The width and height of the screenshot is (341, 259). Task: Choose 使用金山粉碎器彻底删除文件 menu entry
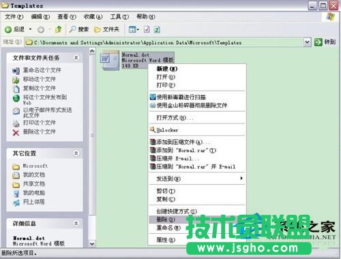pos(197,105)
